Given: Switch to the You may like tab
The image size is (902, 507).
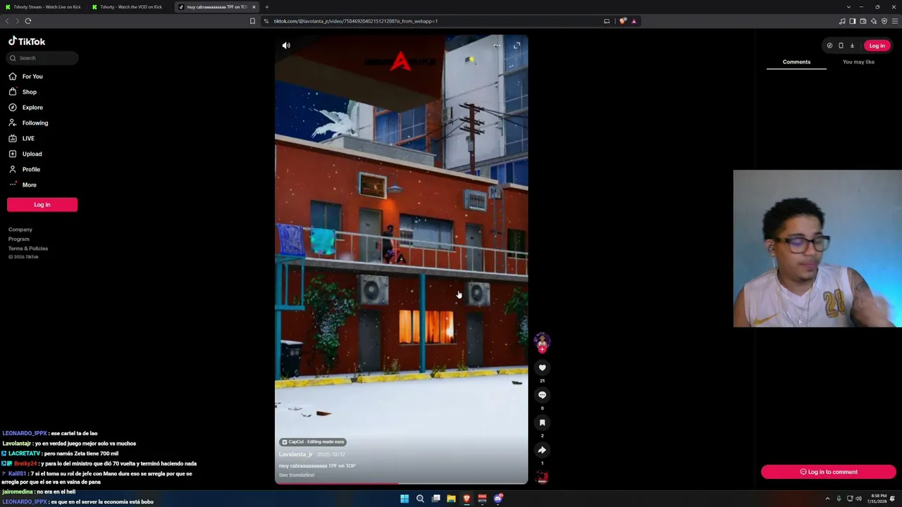Looking at the screenshot, I should [858, 62].
